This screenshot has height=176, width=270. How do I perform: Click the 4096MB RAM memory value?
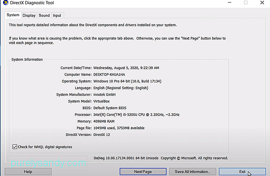[x=104, y=121]
